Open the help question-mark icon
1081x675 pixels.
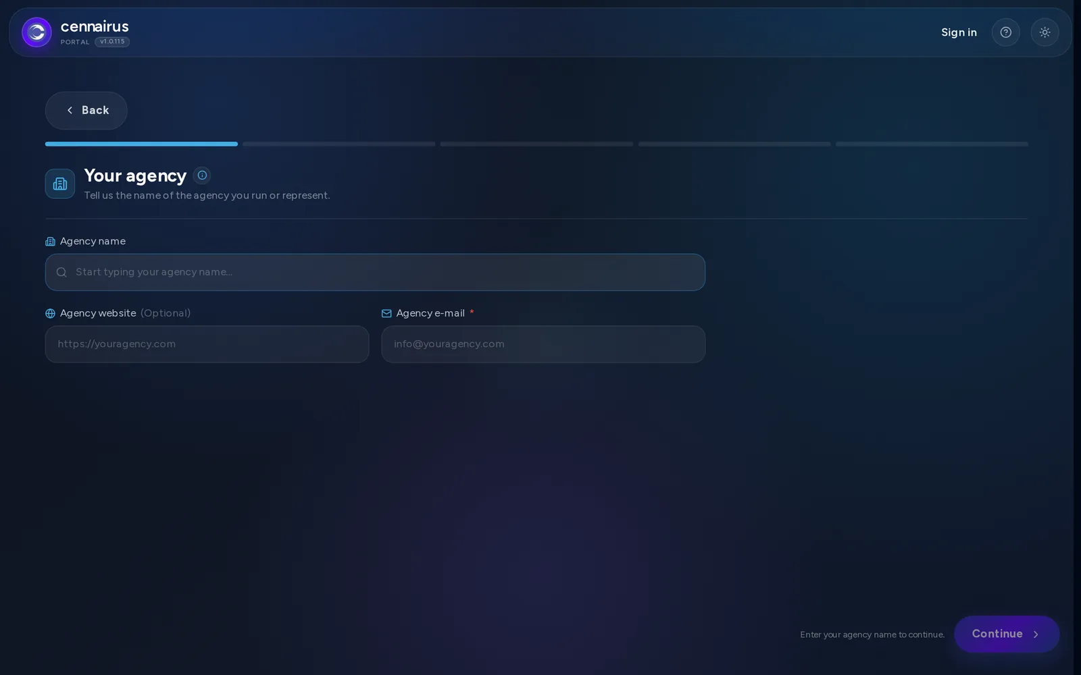coord(1005,32)
